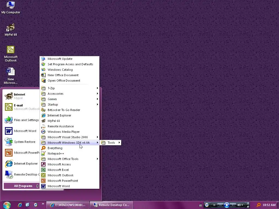Launch Outlook Express from Quick Launch
The width and height of the screenshot is (279, 209).
point(28,205)
